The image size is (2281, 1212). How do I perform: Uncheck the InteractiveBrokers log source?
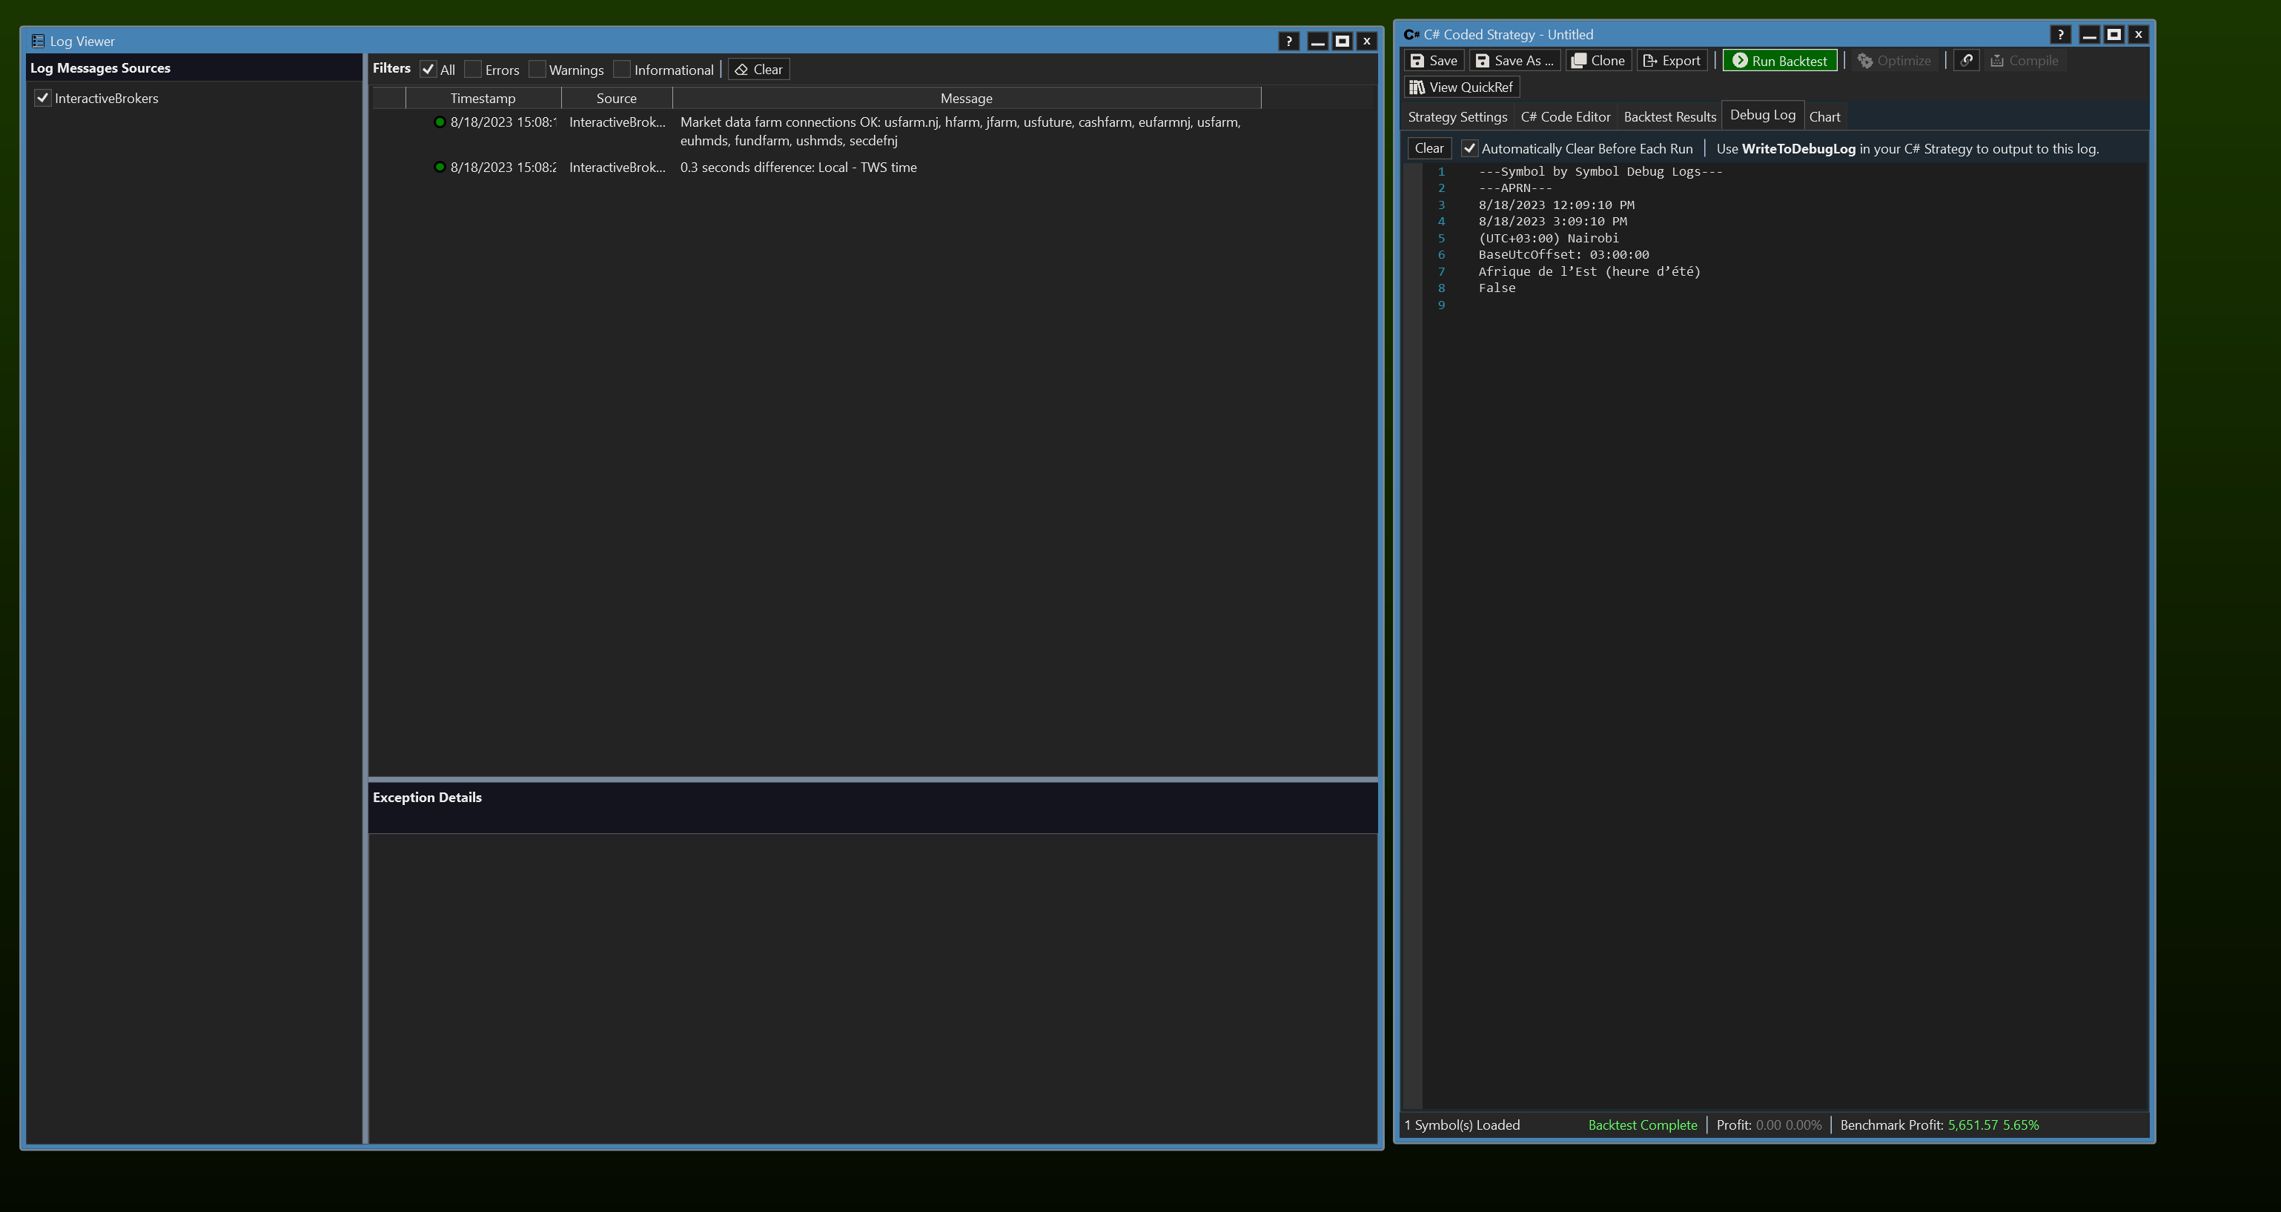[42, 99]
